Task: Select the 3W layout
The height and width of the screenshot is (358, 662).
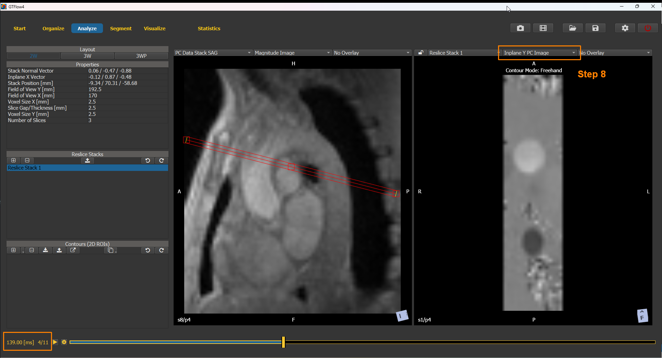Action: (87, 56)
